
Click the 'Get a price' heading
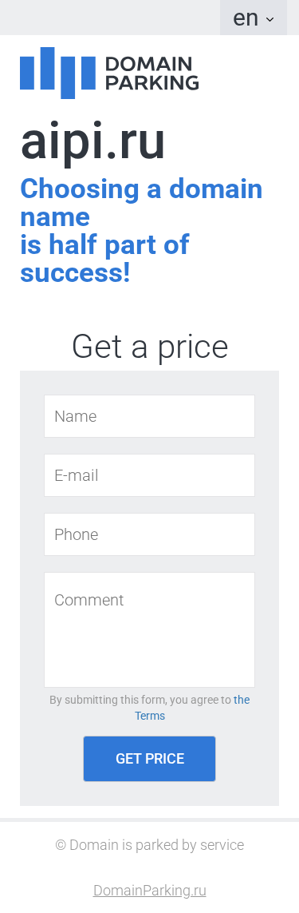click(x=150, y=347)
